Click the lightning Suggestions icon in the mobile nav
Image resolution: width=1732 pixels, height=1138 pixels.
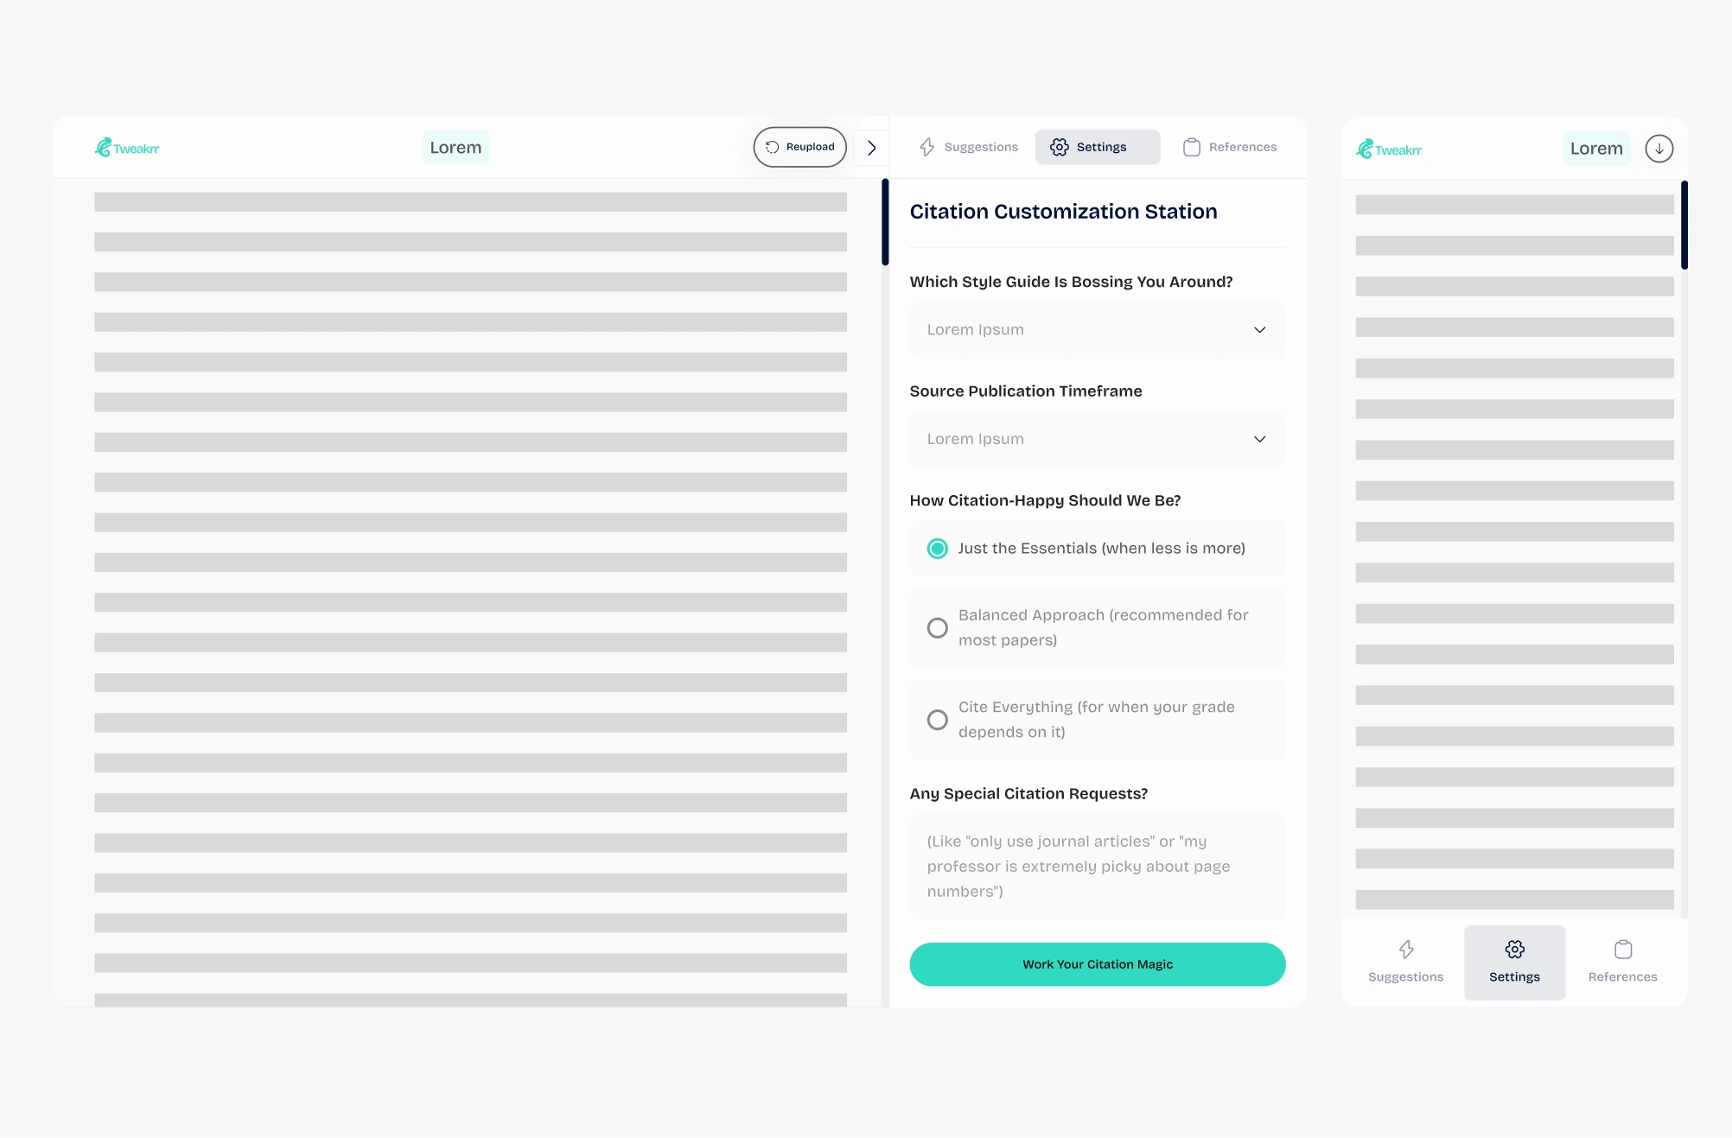1406,950
